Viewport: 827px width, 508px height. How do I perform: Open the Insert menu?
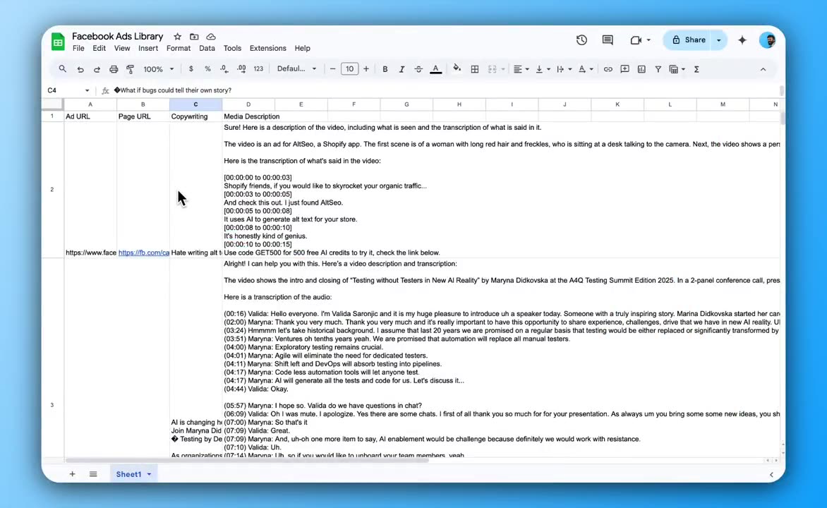click(x=148, y=48)
